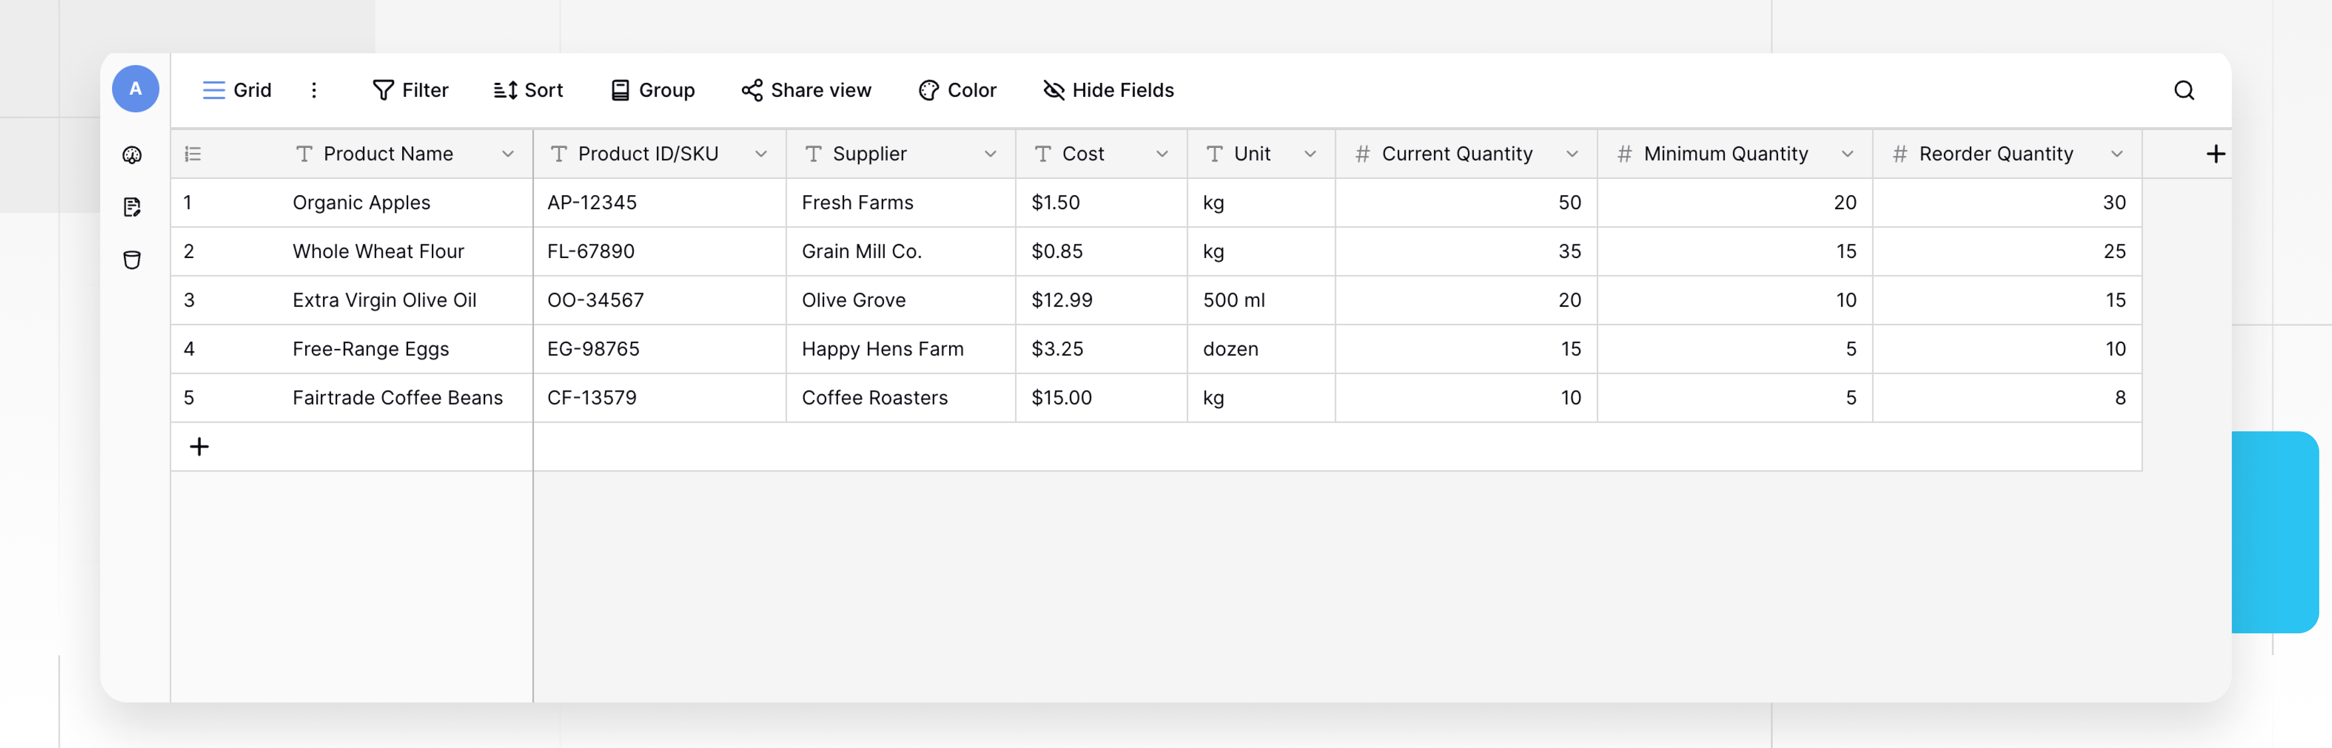
Task: Open the Filter options
Action: coord(410,90)
